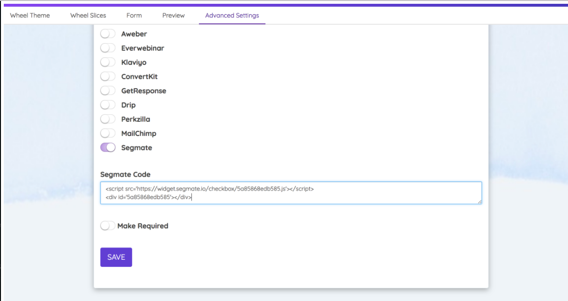Save the advanced settings
This screenshot has width=568, height=301.
coord(116,257)
